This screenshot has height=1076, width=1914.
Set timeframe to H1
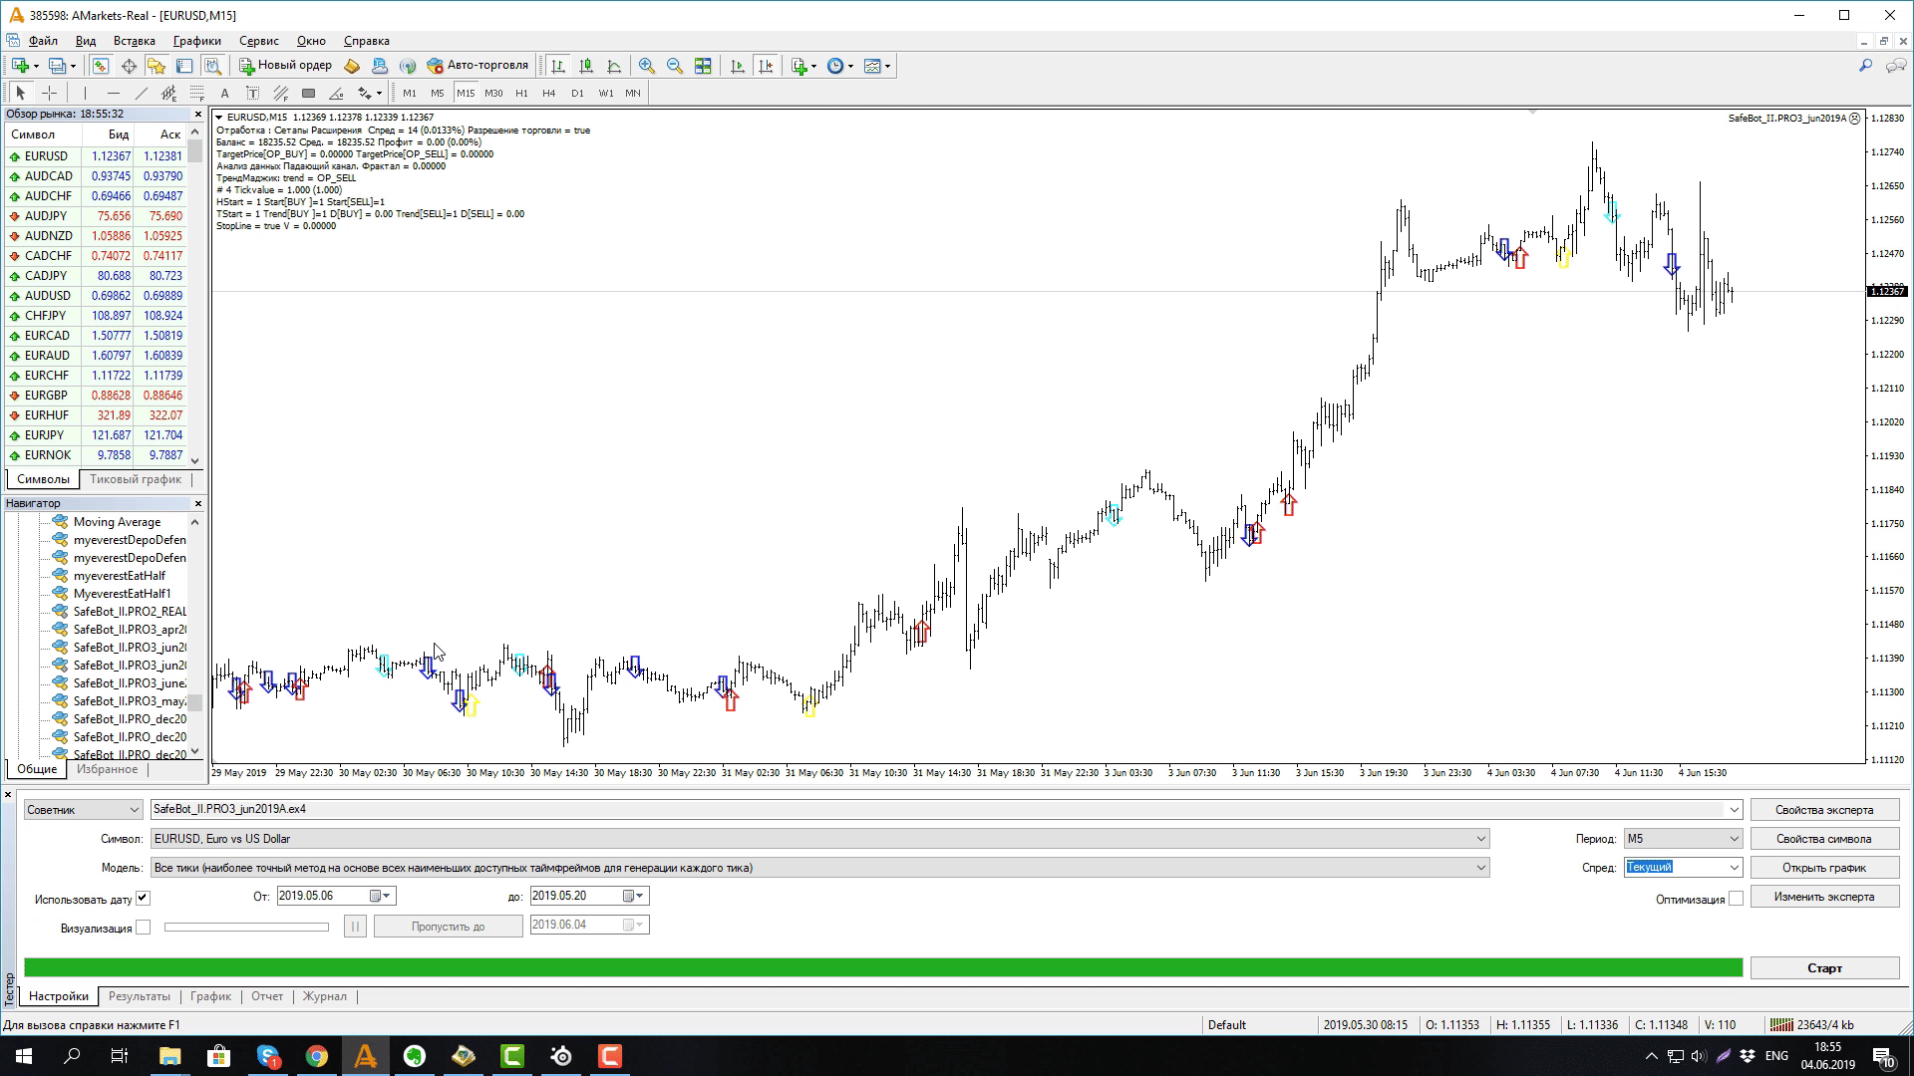(521, 93)
